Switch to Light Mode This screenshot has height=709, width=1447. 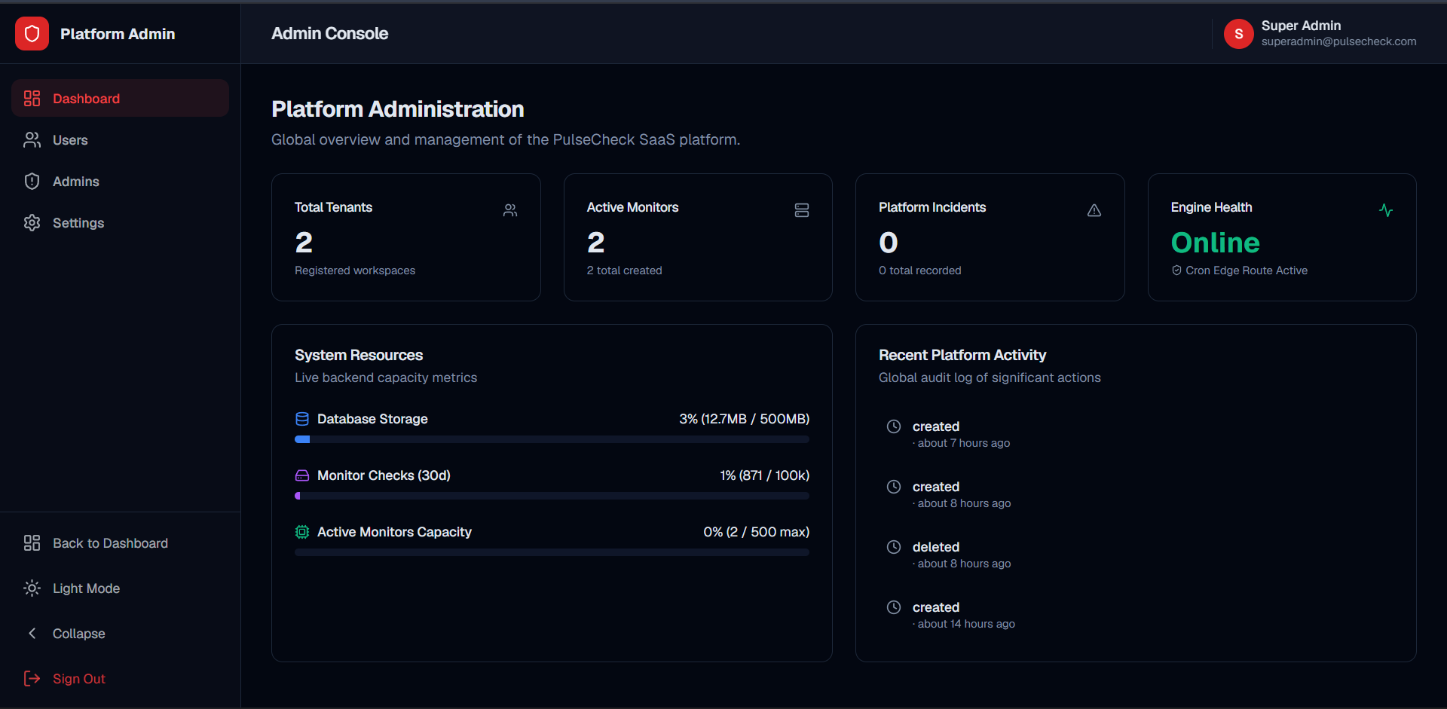pyautogui.click(x=120, y=588)
